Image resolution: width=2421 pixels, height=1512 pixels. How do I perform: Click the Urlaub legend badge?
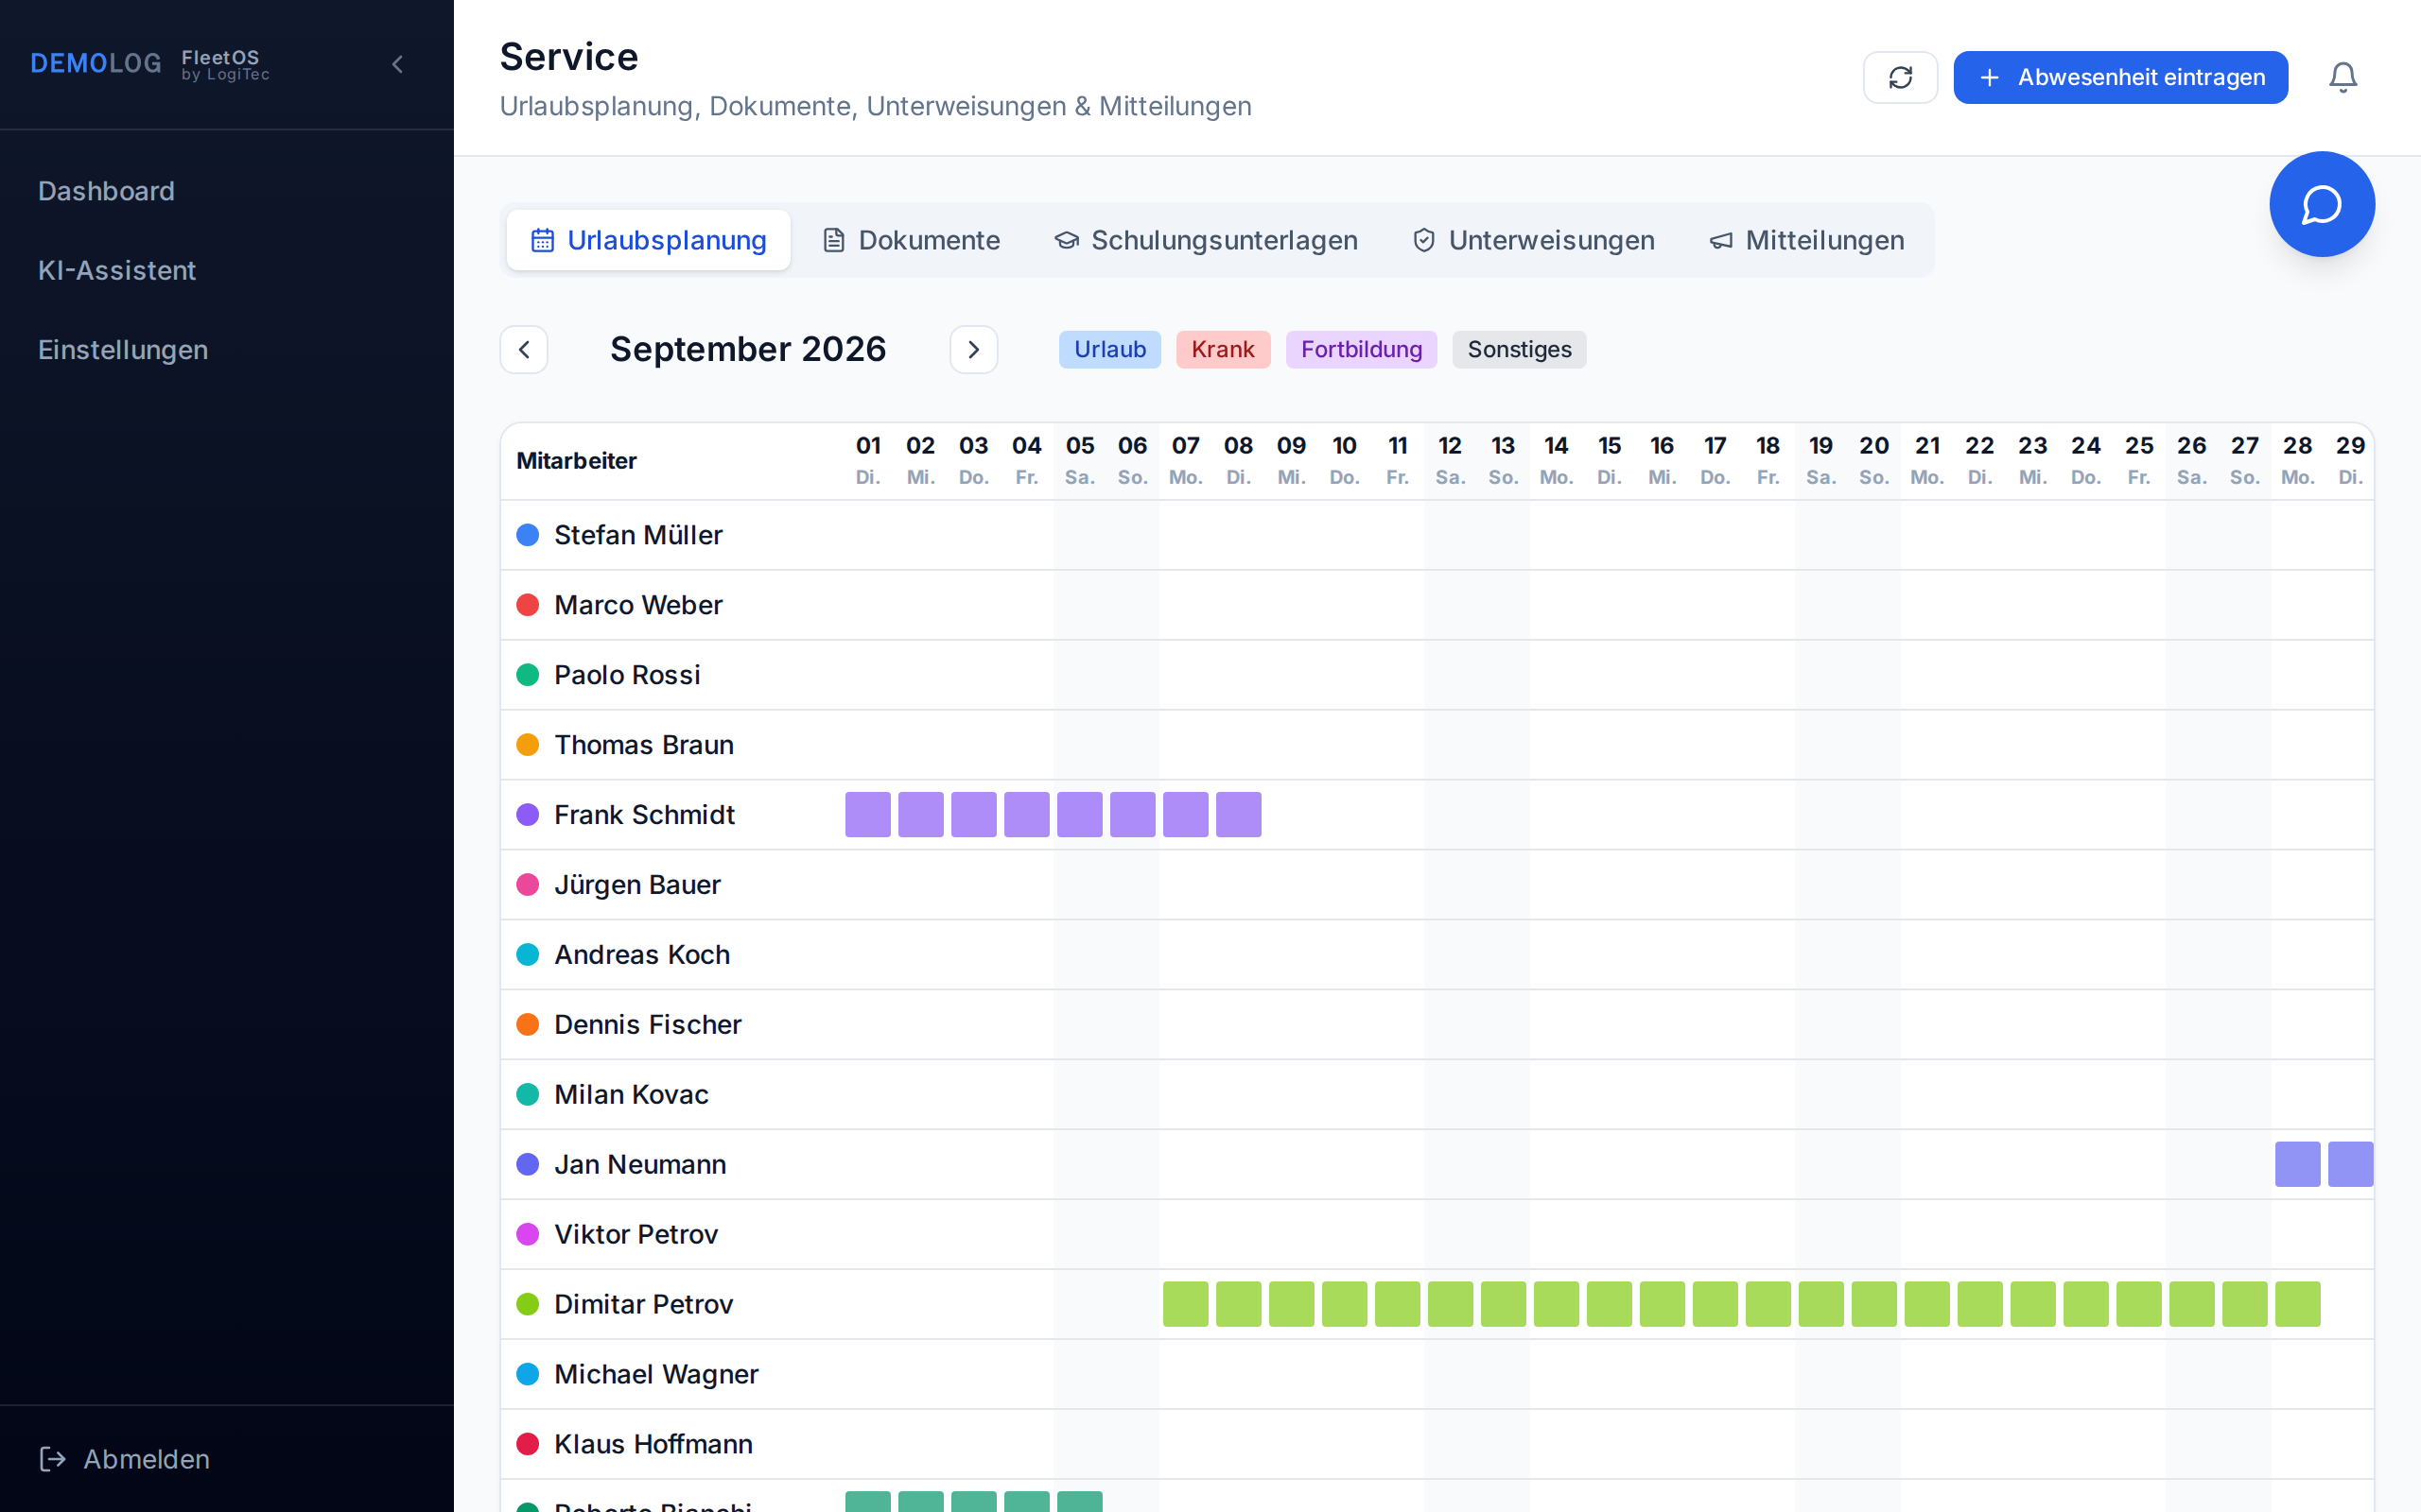click(1109, 350)
